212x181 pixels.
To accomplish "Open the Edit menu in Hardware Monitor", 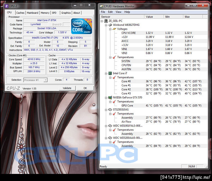I will click(110, 12).
